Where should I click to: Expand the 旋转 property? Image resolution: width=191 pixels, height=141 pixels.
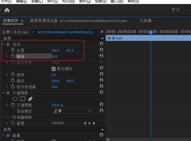coord(7,74)
